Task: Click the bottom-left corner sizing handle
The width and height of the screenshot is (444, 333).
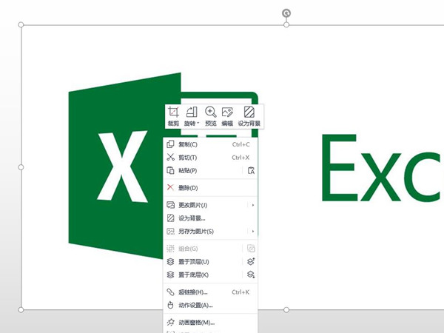Action: click(21, 310)
